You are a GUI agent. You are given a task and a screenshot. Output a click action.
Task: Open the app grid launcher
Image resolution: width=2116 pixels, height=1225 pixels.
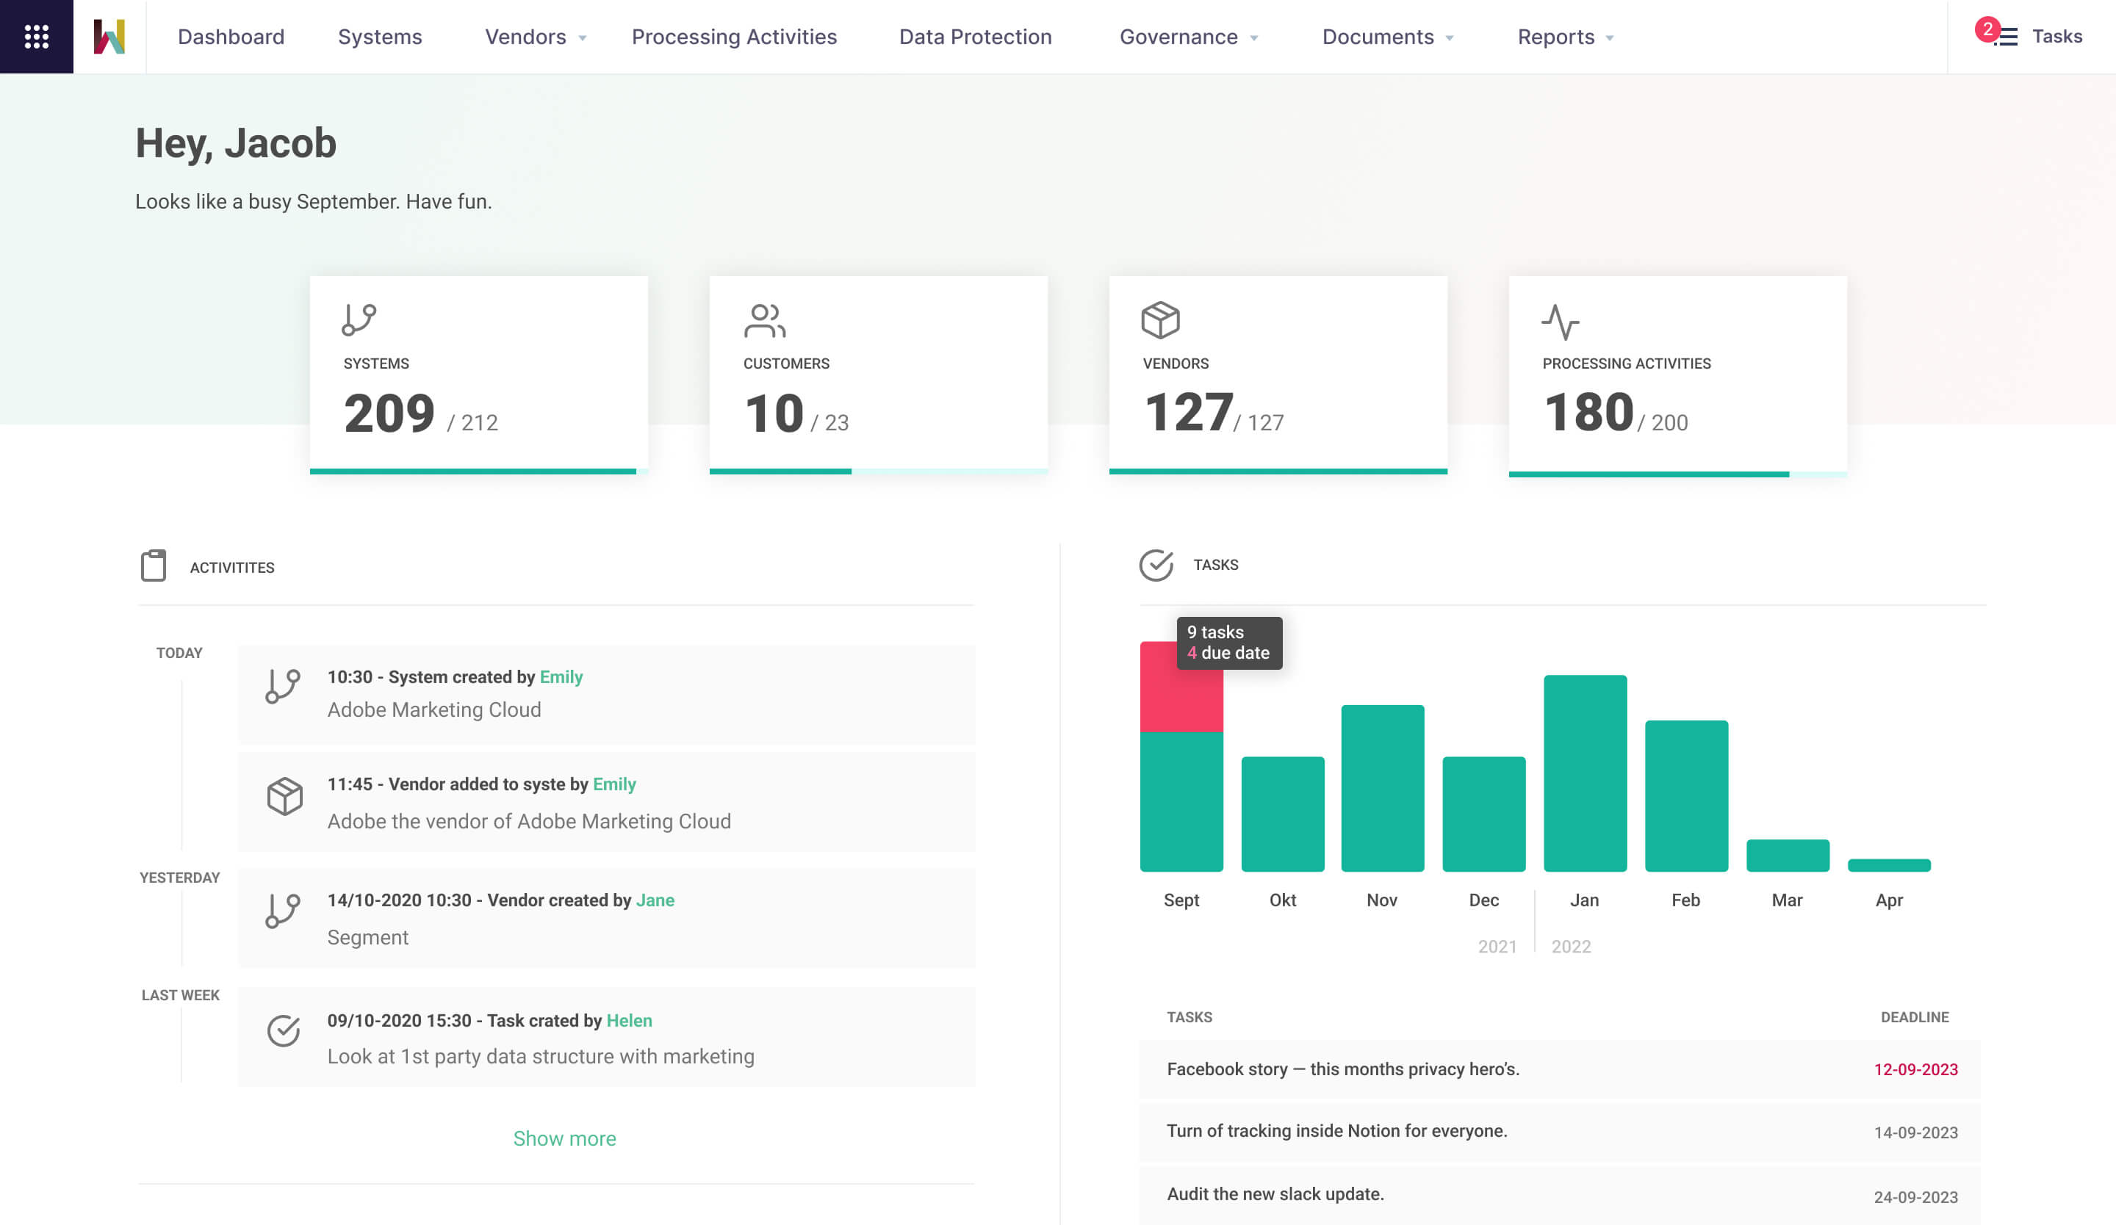[x=35, y=36]
